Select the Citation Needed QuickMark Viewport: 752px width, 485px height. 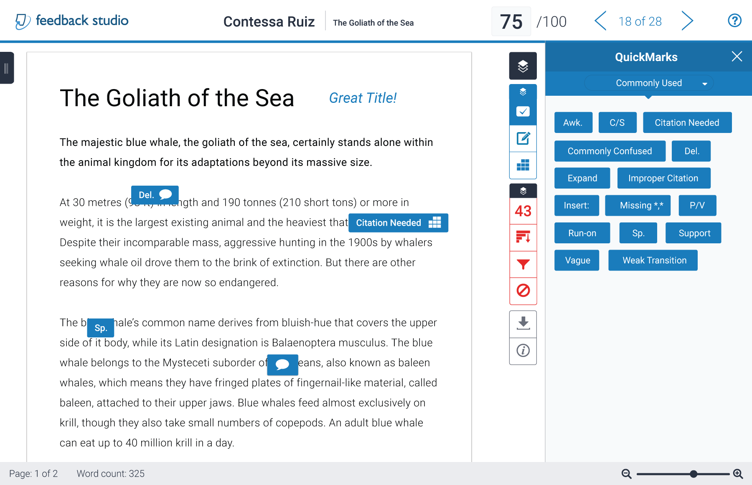coord(687,123)
